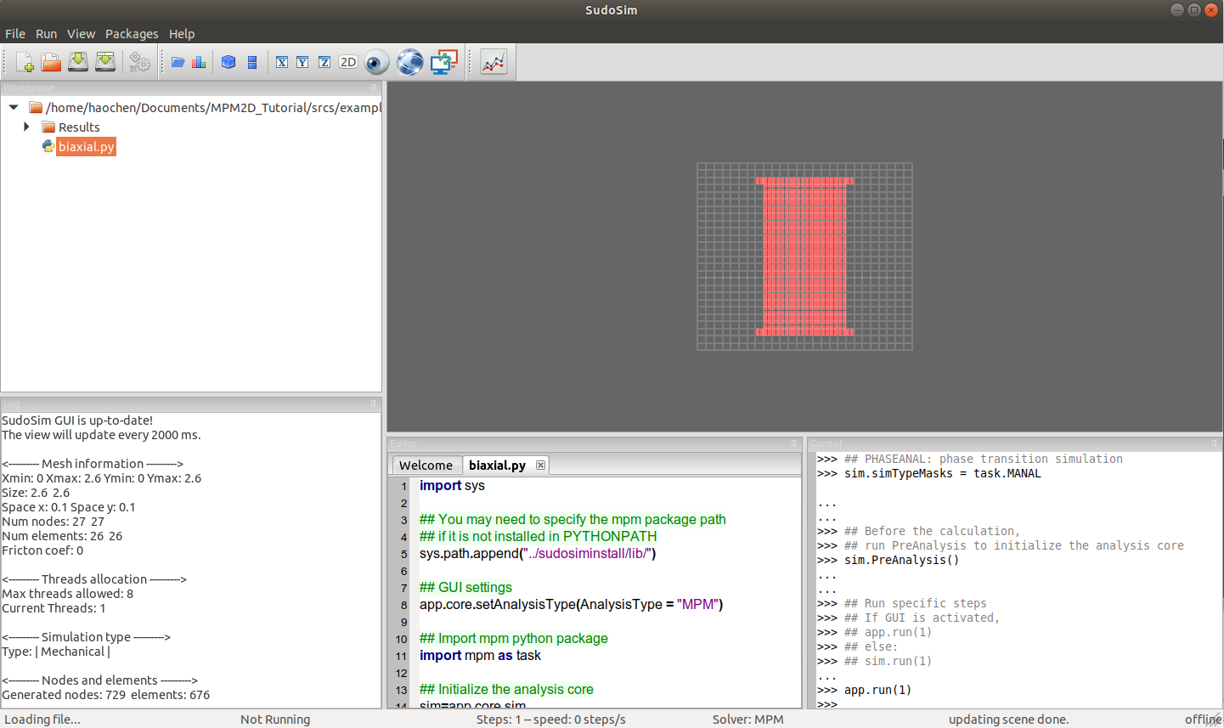
Task: Click 'import mpm as task' in the editor
Action: 480,656
